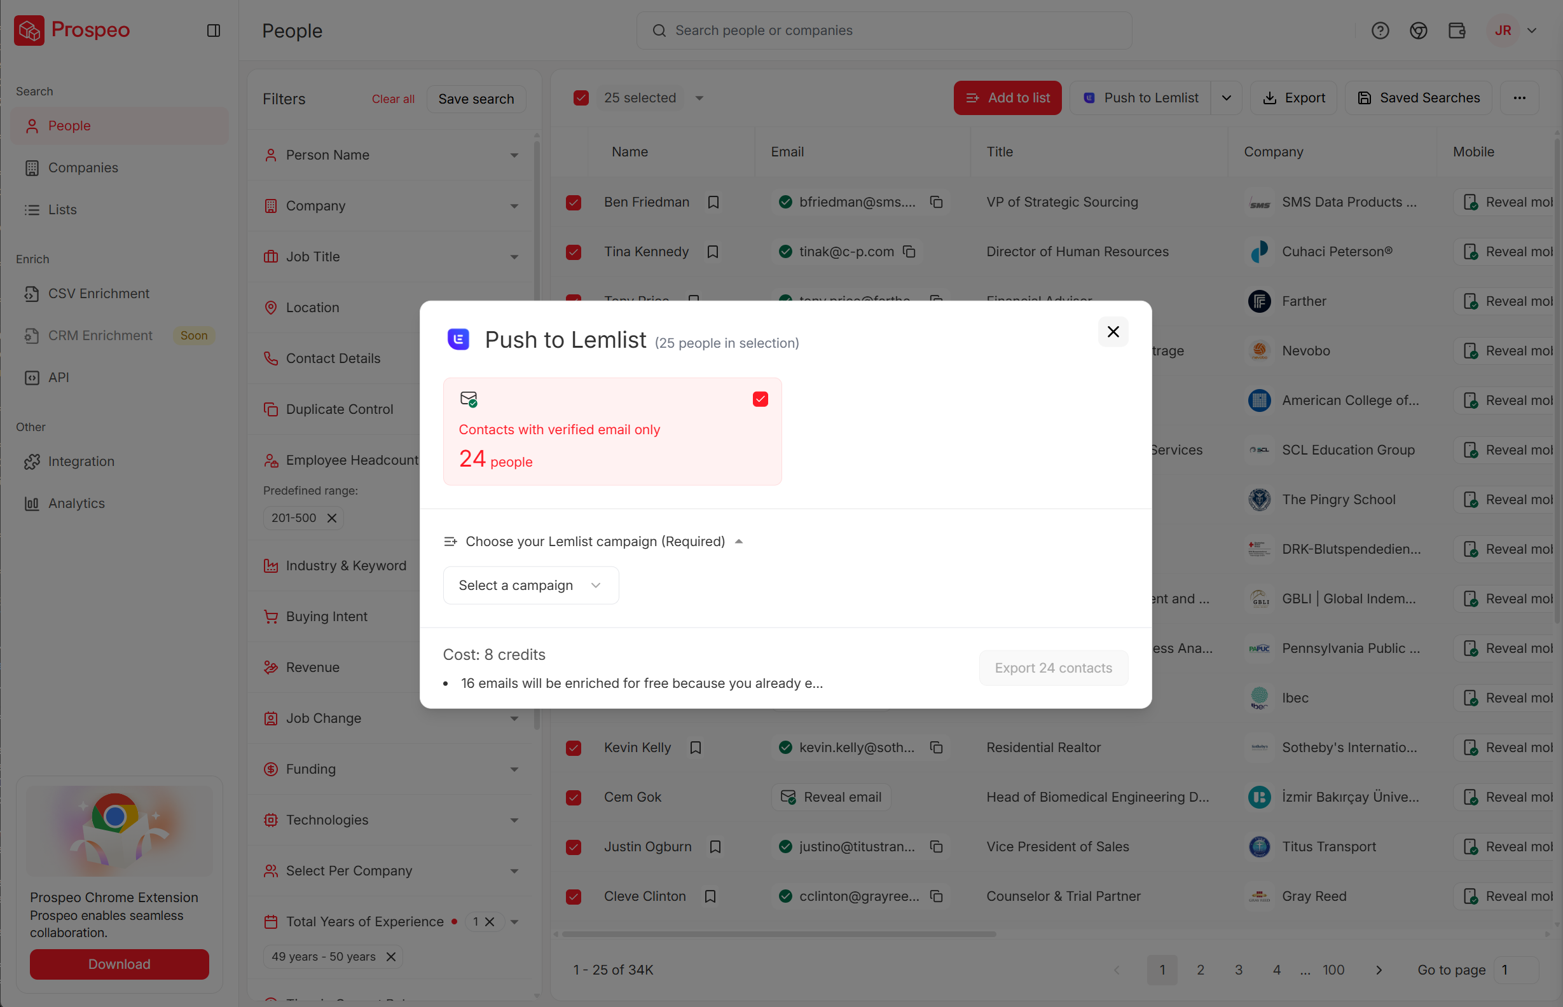1563x1007 pixels.
Task: Expand the Push to Lemlist arrow dropdown
Action: (x=1226, y=98)
